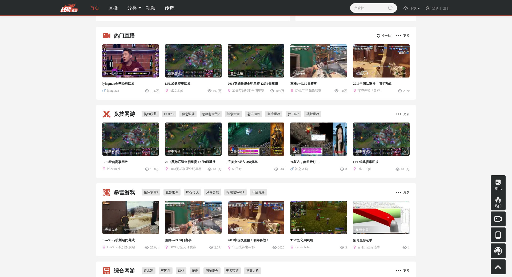Image resolution: width=512 pixels, height=277 pixels.
Task: Click the 注册 register link
Action: [x=446, y=8]
